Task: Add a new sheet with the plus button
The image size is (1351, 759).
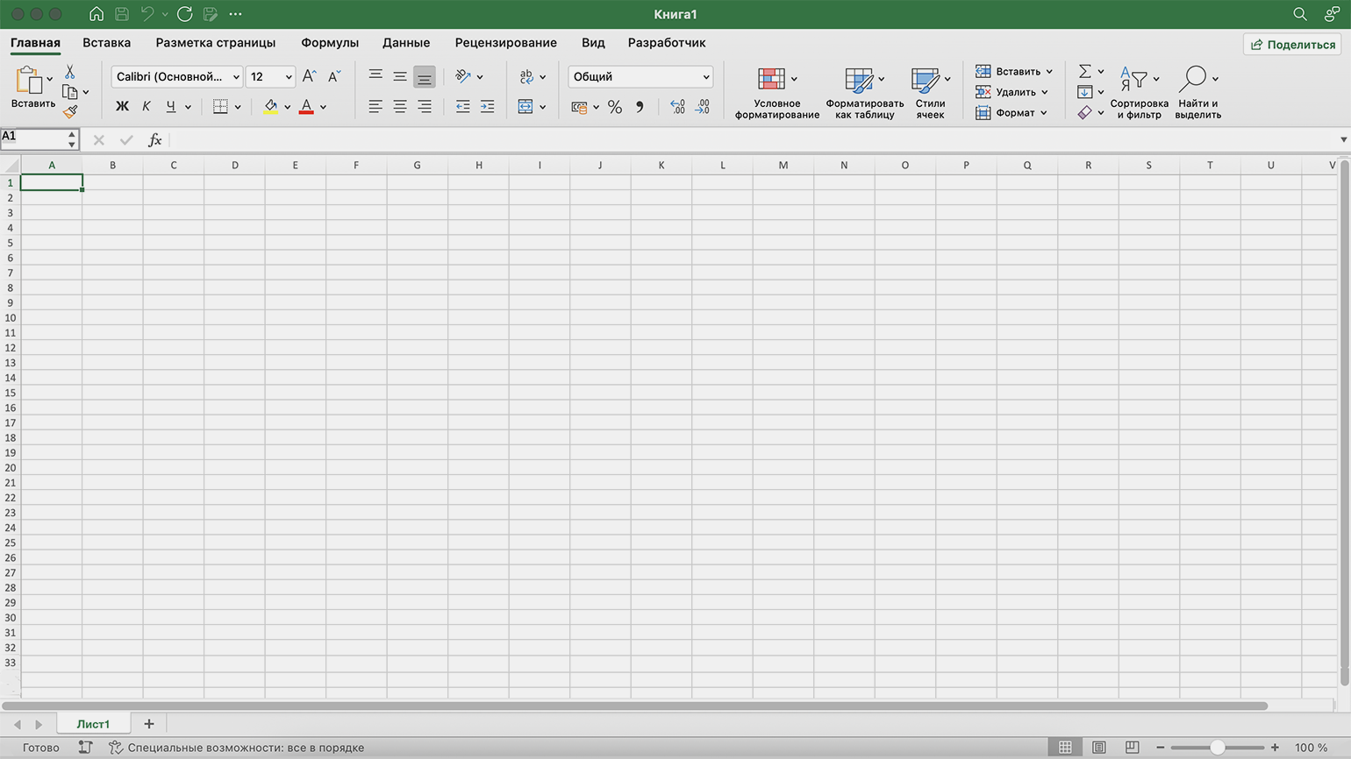Action: 149,724
